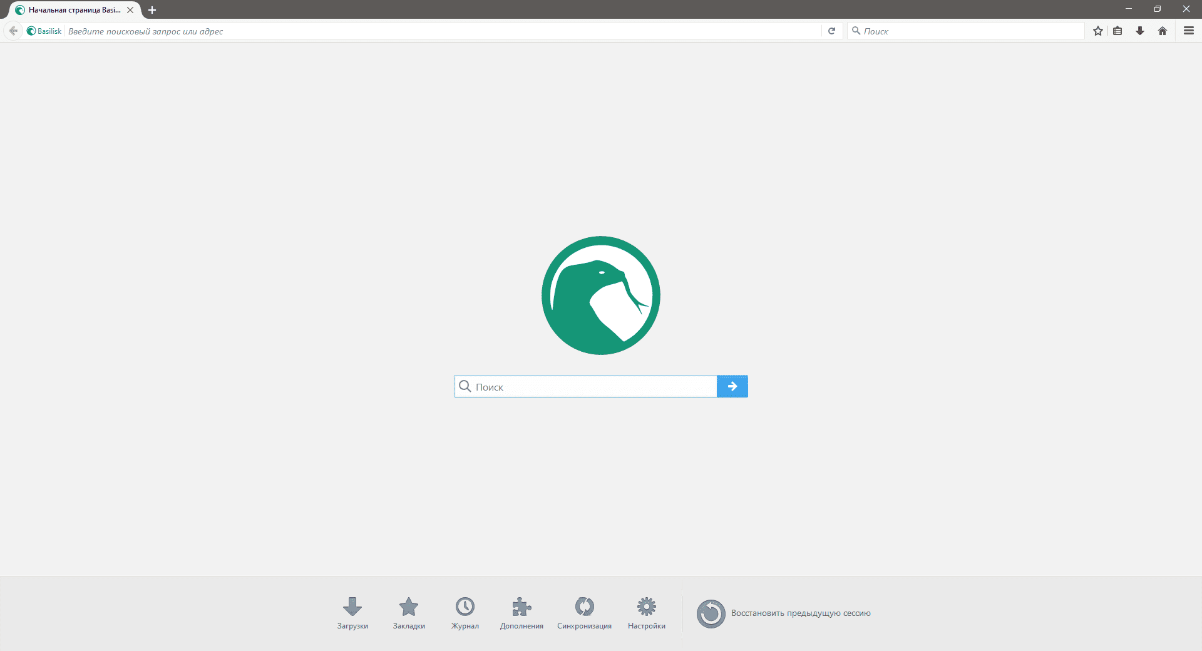1202x651 pixels.
Task: Click the Basilisk identity label in address bar
Action: [44, 31]
